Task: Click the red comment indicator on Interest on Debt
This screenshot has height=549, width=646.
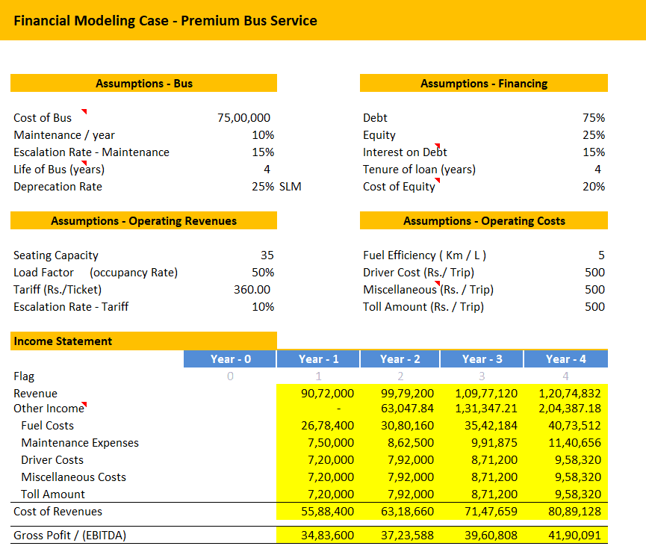Action: click(x=438, y=146)
